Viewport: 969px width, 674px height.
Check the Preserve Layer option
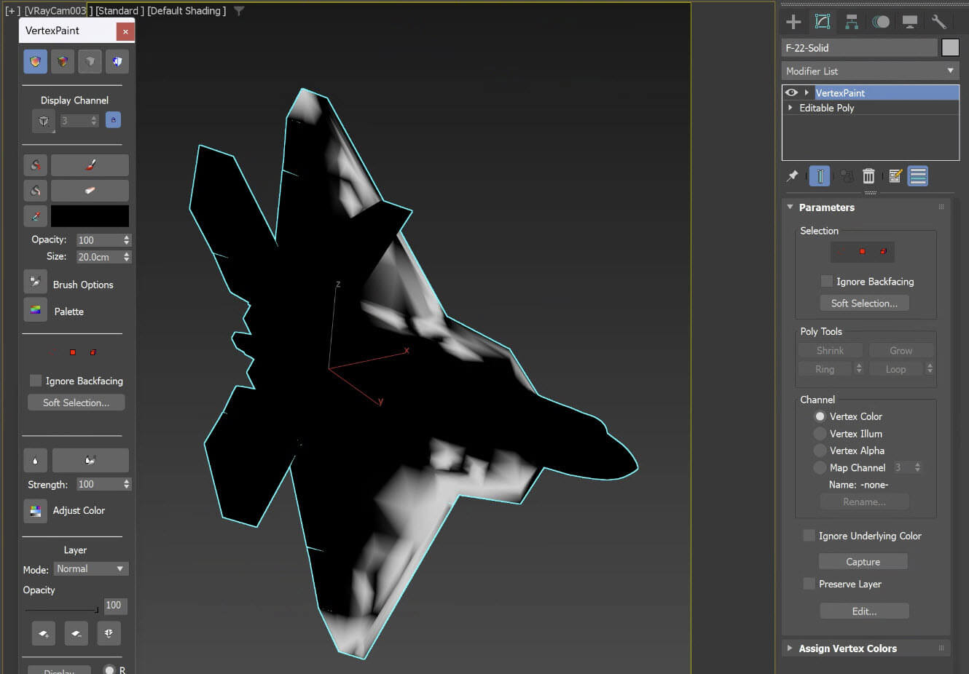pyautogui.click(x=809, y=584)
